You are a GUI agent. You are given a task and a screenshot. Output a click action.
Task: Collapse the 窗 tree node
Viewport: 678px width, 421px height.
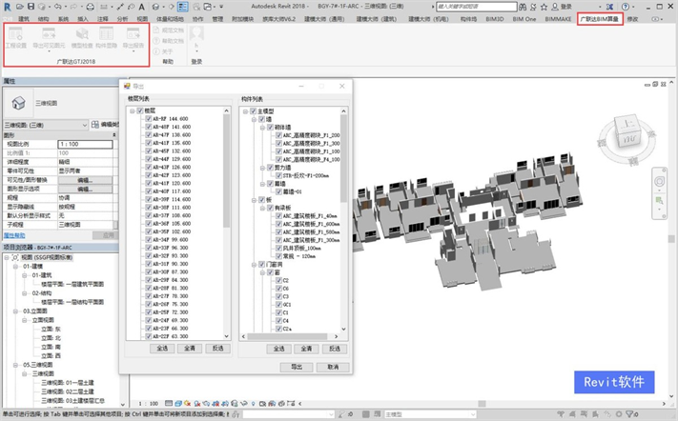(262, 272)
